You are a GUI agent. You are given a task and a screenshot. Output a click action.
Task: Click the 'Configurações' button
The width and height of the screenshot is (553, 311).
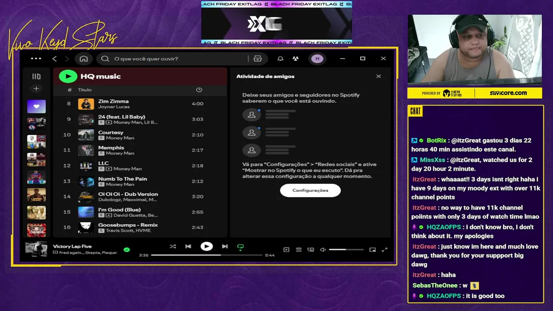[310, 190]
